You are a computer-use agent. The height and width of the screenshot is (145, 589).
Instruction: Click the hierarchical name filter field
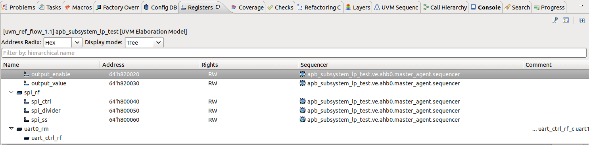point(294,53)
